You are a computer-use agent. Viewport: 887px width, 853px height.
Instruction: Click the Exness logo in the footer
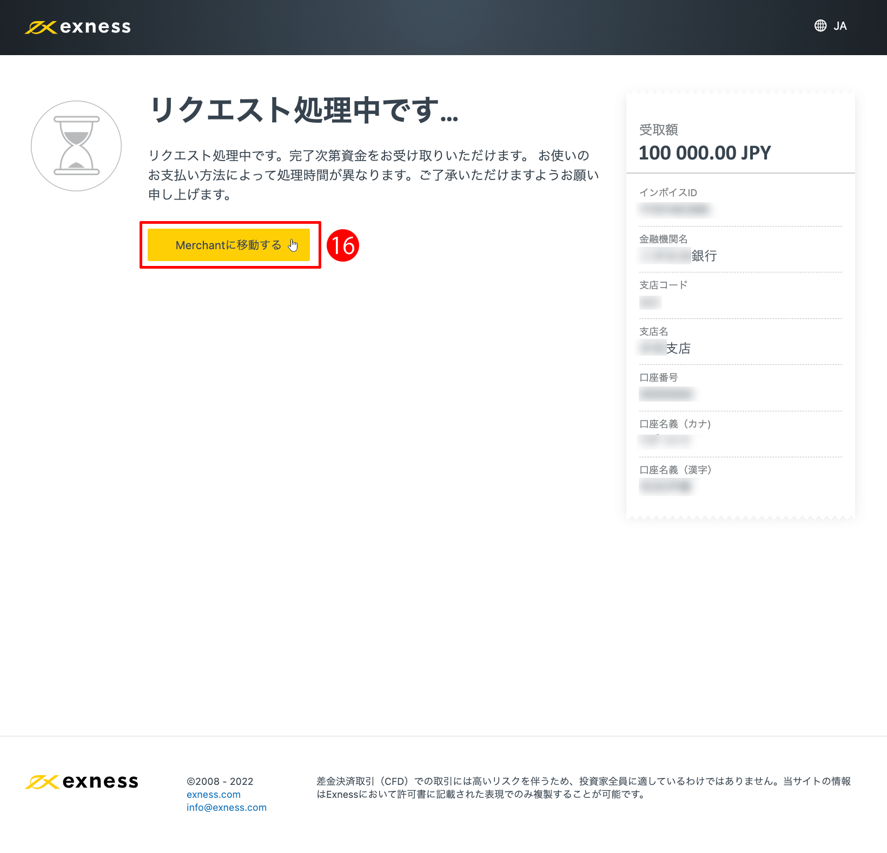click(82, 782)
